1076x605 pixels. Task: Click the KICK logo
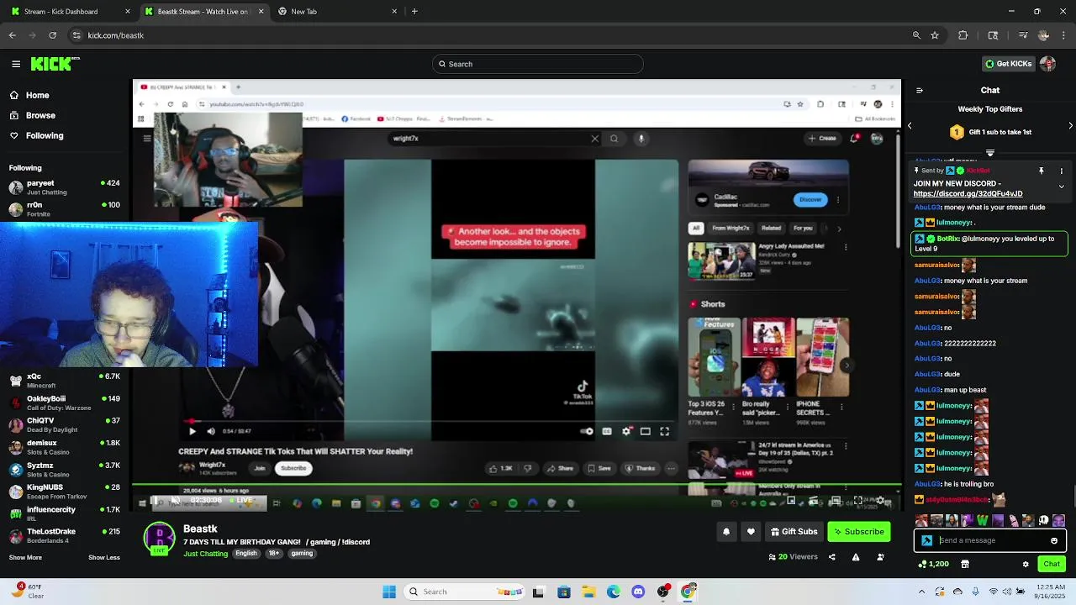point(55,64)
